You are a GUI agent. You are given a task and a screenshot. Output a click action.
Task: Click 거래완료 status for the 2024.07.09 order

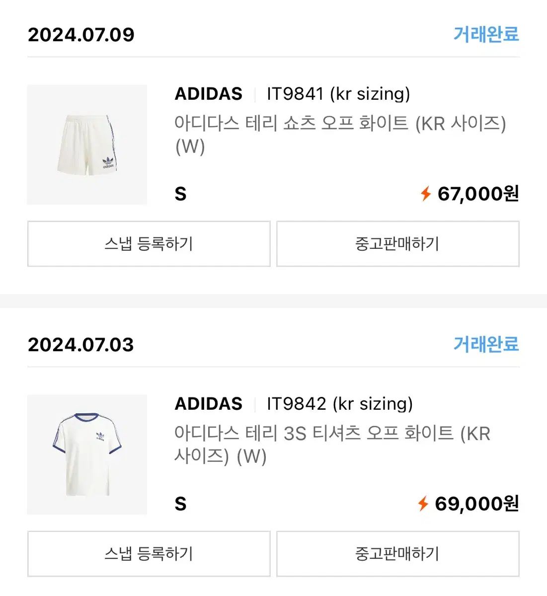(486, 34)
